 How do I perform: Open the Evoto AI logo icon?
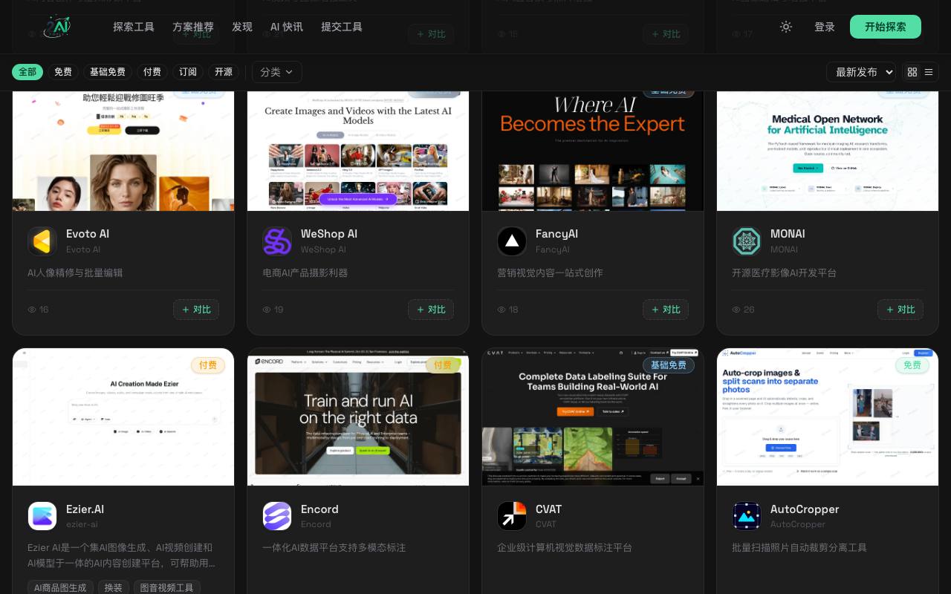(42, 241)
